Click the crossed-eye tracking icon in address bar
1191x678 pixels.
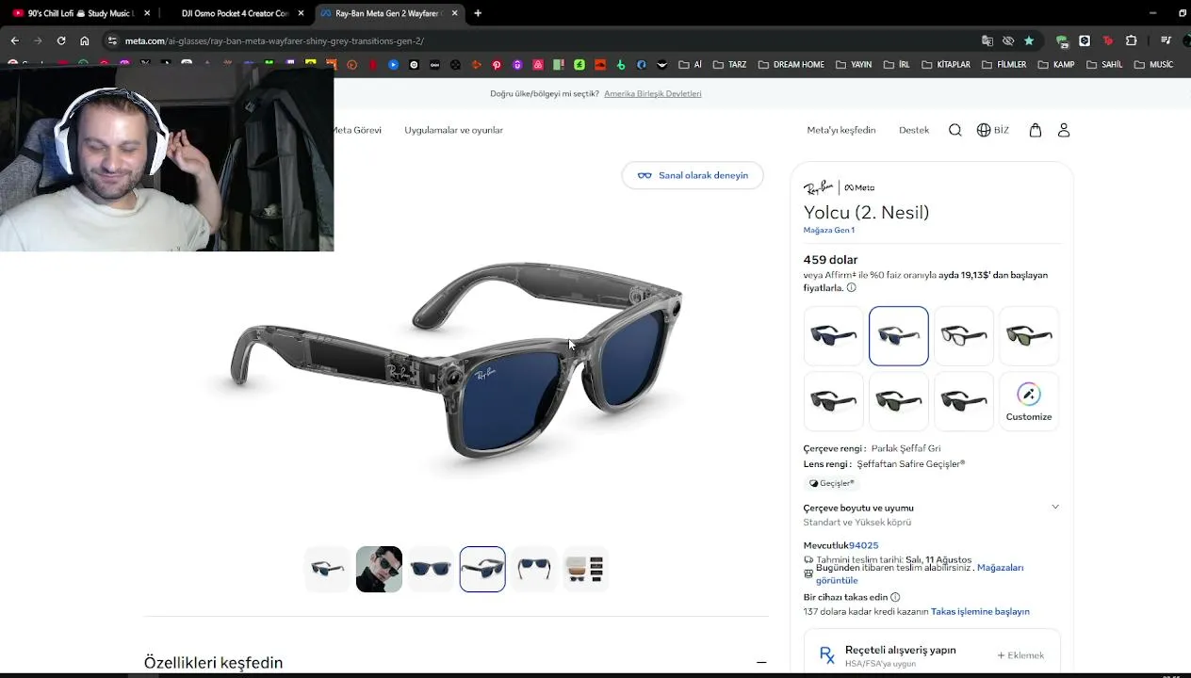[x=1008, y=40]
